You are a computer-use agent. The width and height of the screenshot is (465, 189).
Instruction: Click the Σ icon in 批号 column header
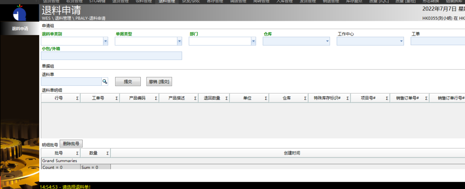(x=77, y=153)
